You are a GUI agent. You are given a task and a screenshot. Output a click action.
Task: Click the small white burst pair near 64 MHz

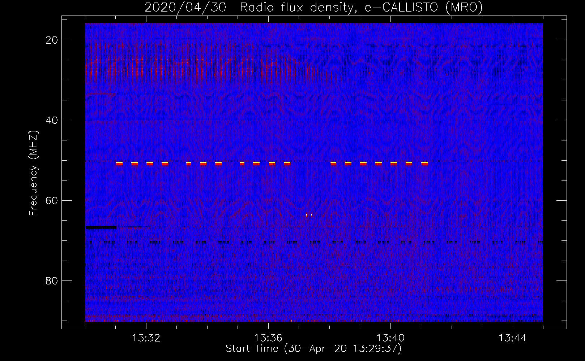(309, 215)
